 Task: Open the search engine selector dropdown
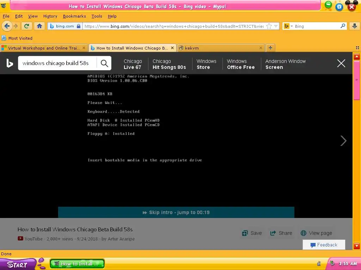point(288,26)
